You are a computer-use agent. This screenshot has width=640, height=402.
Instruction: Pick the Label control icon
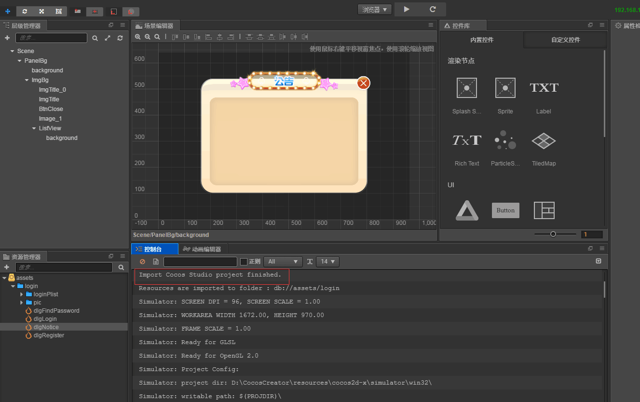[x=544, y=88]
